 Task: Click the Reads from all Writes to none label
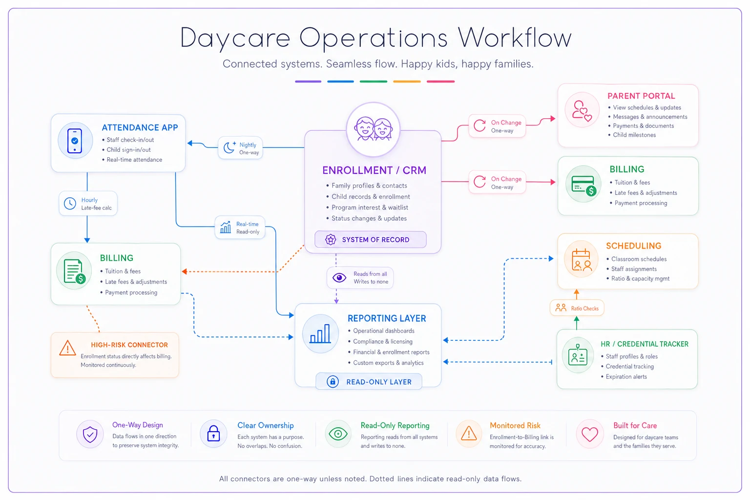(x=360, y=278)
